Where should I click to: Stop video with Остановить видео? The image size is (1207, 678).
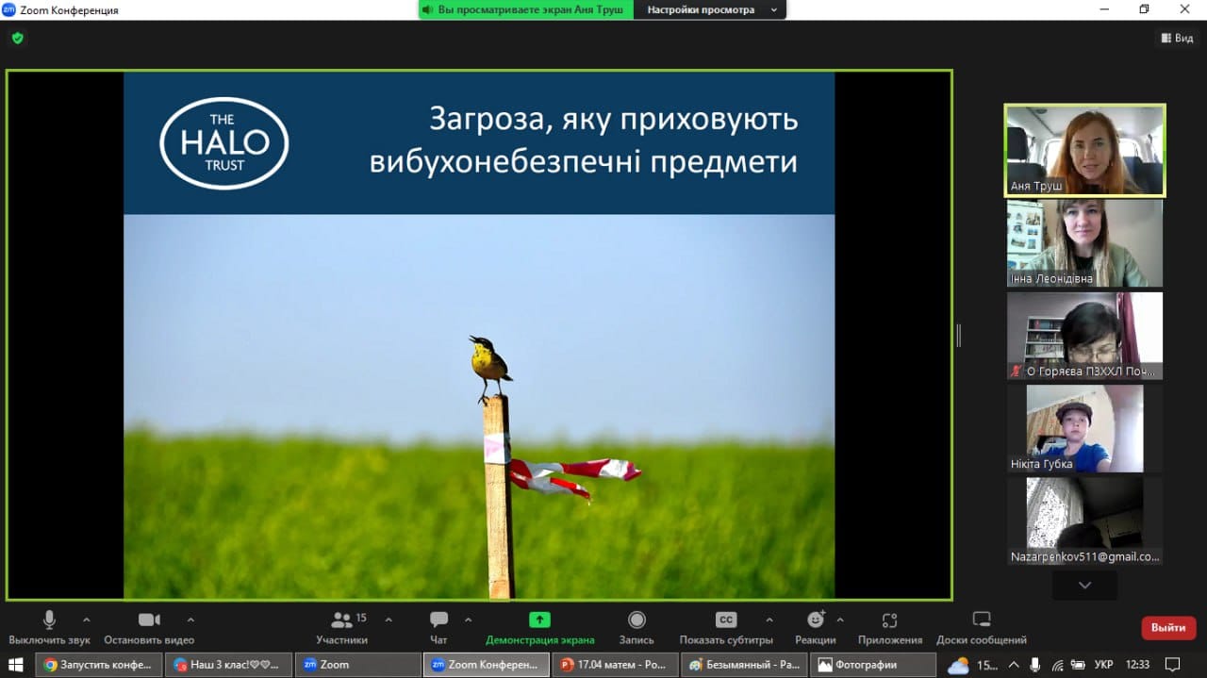pos(149,620)
